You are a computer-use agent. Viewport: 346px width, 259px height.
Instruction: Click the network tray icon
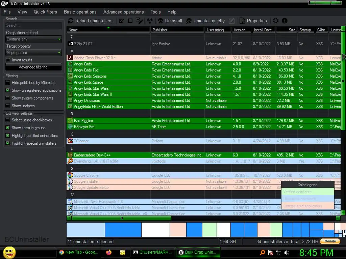tap(279, 253)
